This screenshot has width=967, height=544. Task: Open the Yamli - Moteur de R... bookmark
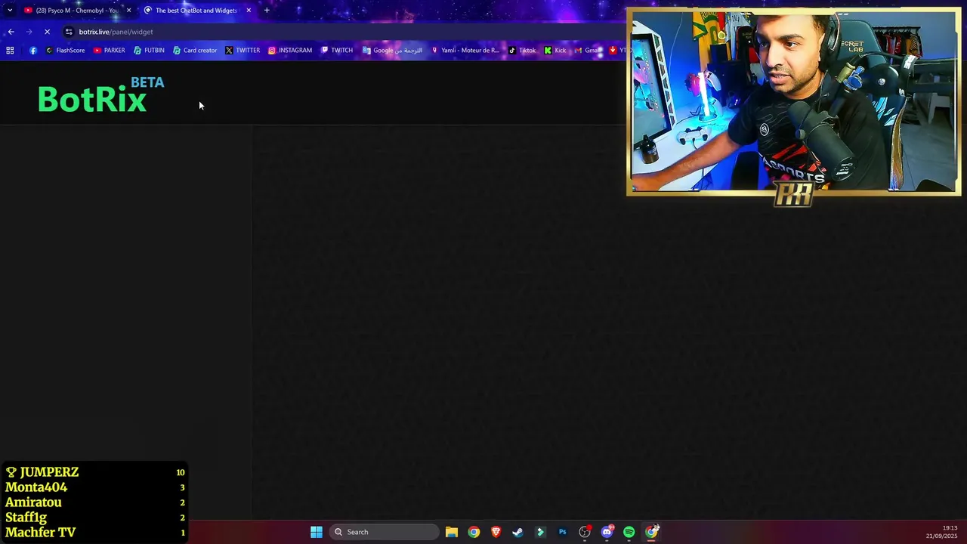[465, 51]
